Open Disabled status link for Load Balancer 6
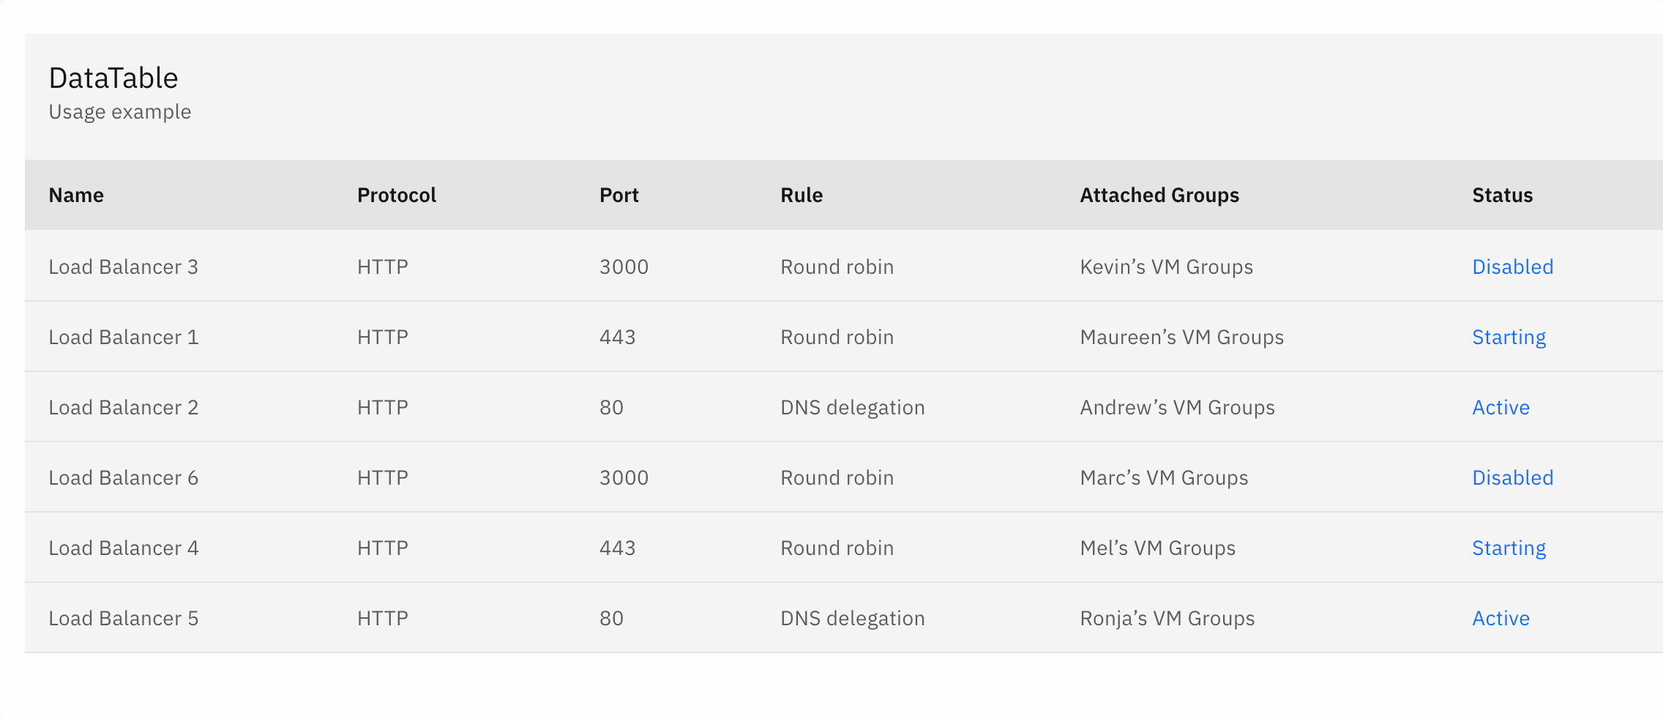Viewport: 1663px width, 719px height. point(1512,477)
